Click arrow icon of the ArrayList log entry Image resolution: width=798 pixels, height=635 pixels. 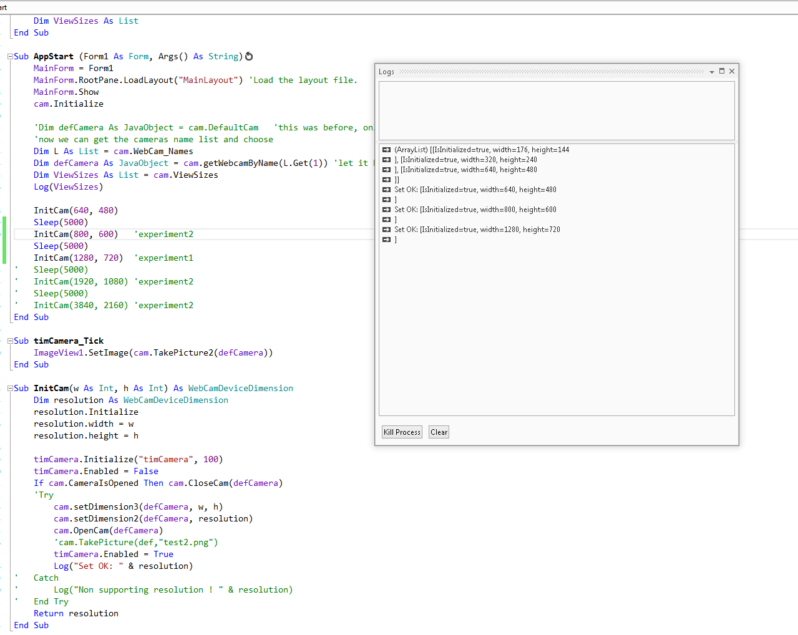click(x=386, y=150)
